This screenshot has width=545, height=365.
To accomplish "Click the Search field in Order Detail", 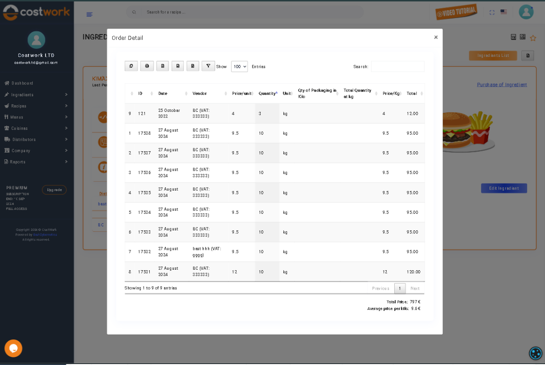I will pyautogui.click(x=398, y=67).
